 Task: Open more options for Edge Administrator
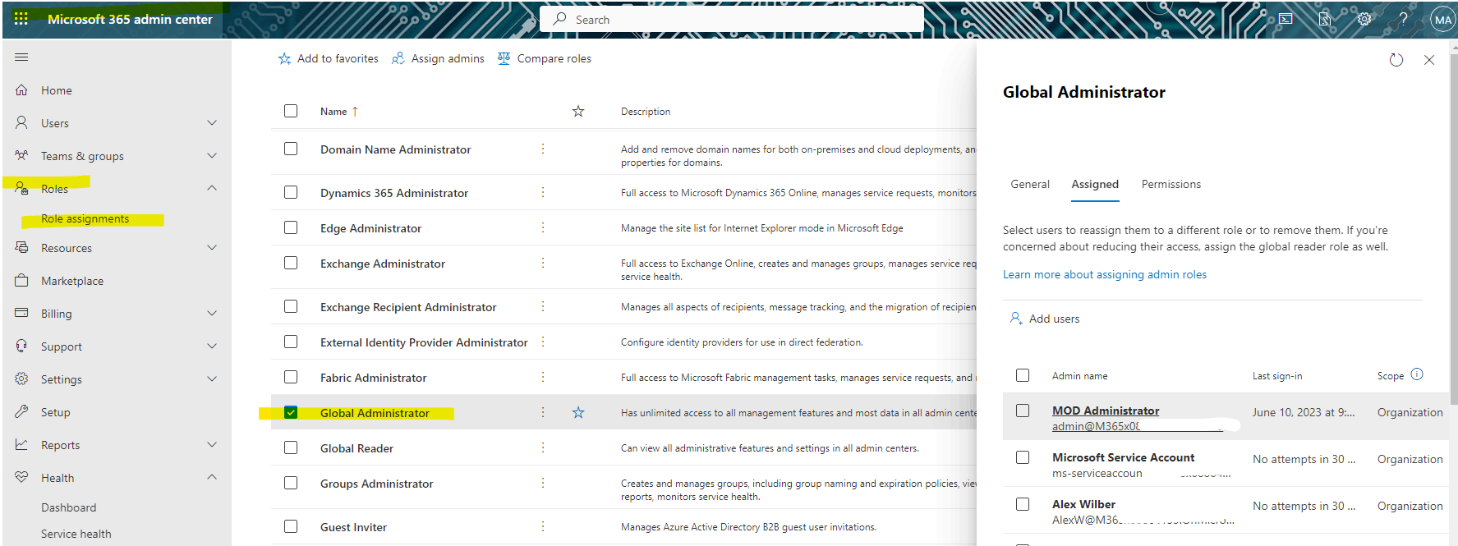click(x=543, y=227)
